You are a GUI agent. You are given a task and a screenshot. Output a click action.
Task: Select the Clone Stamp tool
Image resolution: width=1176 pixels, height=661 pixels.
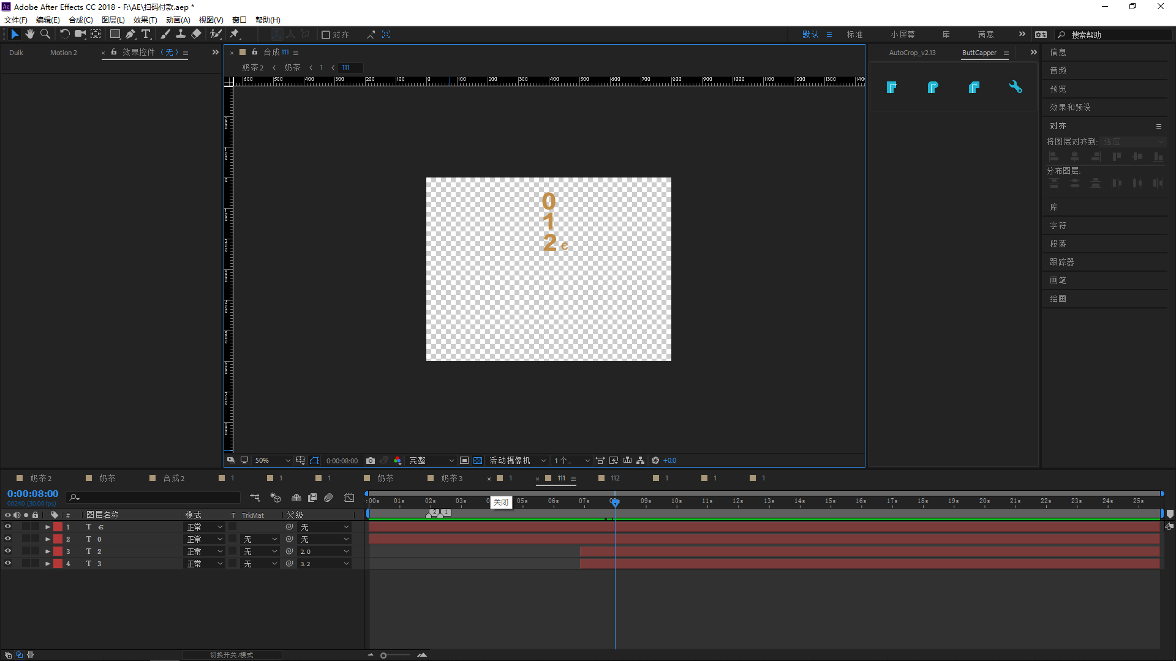click(181, 34)
